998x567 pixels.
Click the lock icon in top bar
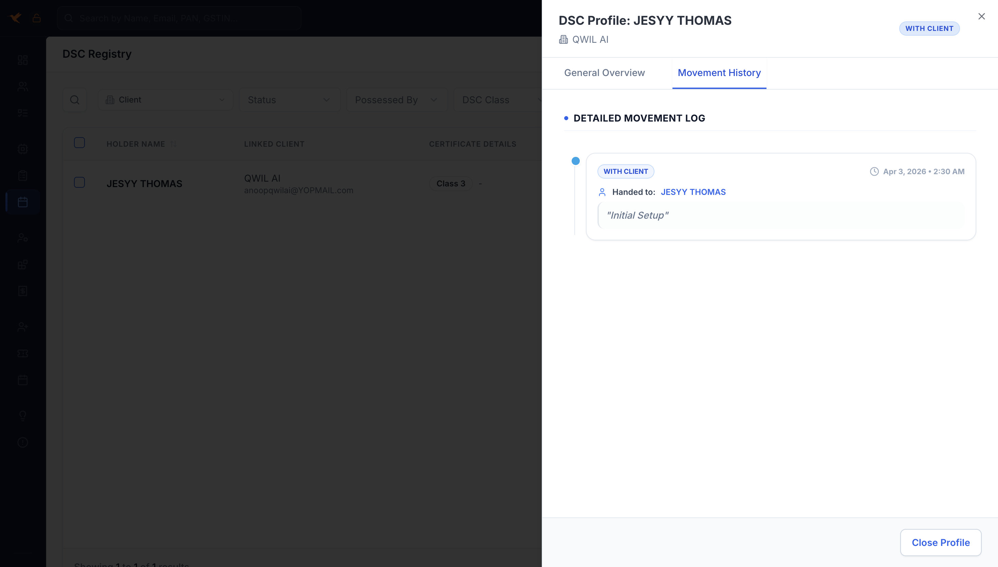click(x=37, y=18)
